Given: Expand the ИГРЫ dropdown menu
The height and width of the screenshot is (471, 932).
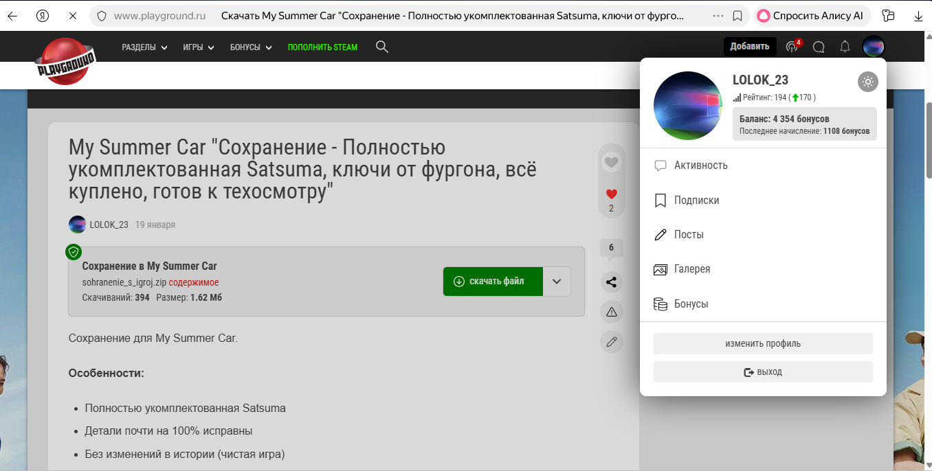Looking at the screenshot, I should (199, 47).
